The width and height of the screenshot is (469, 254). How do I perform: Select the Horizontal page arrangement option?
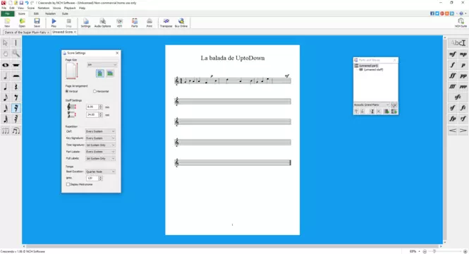pos(101,91)
